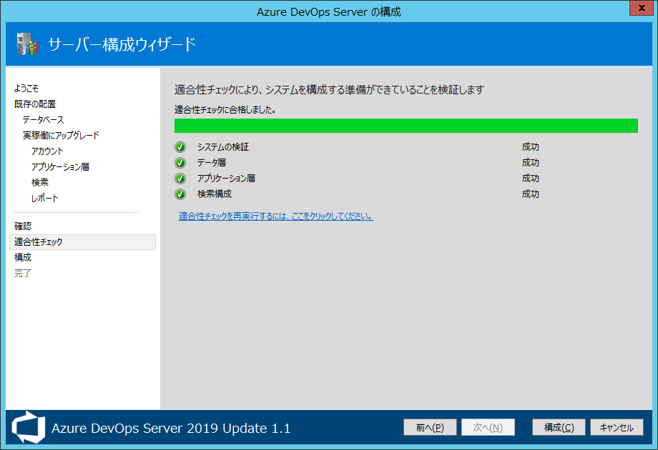Viewport: 658px width, 450px height.
Task: Go to 確認 step
Action: coord(23,226)
